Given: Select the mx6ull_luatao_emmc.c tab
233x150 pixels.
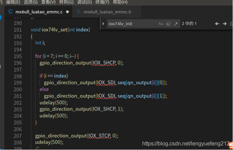Looking at the screenshot, I should tap(39, 12).
